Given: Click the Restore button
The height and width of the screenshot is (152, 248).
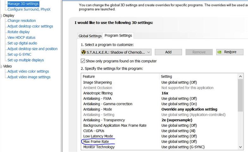Looking at the screenshot, I should click(230, 52).
